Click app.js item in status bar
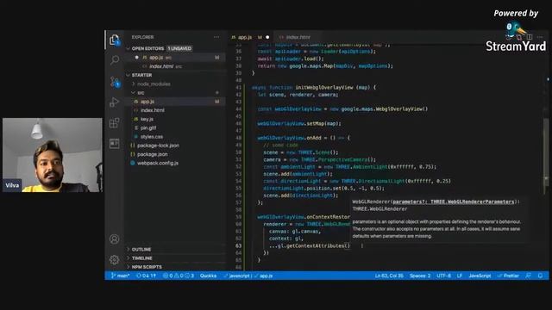Image resolution: width=552 pixels, height=310 pixels. [x=263, y=276]
